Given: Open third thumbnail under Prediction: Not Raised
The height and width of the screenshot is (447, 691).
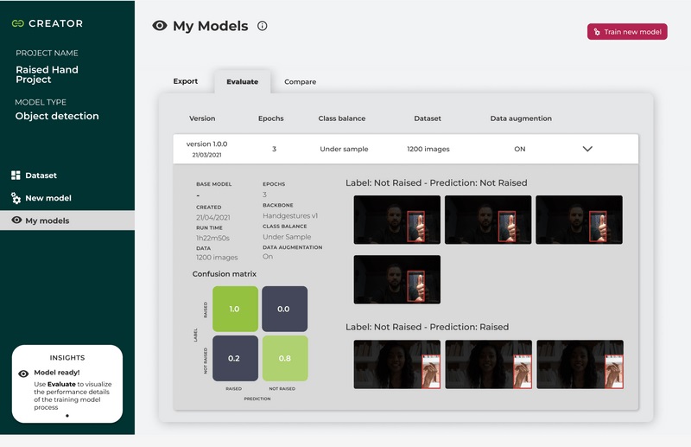Looking at the screenshot, I should (x=579, y=220).
